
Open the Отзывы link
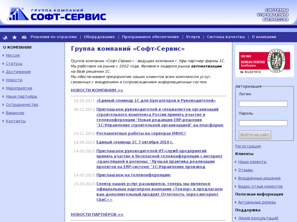(x=246, y=170)
